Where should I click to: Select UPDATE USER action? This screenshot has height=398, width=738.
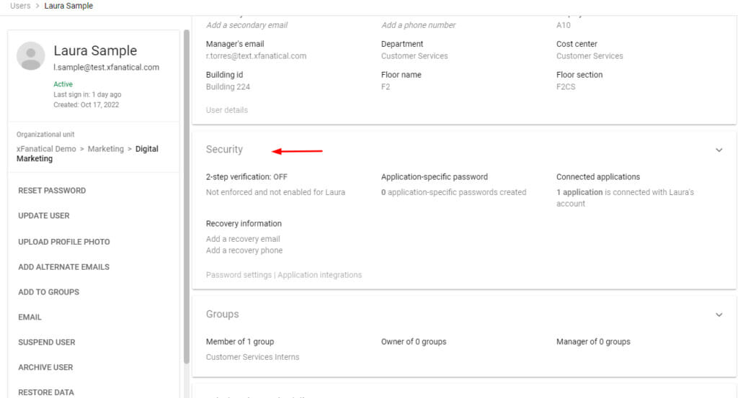point(44,216)
